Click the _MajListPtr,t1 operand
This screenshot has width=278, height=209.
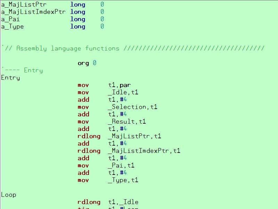click(x=134, y=136)
